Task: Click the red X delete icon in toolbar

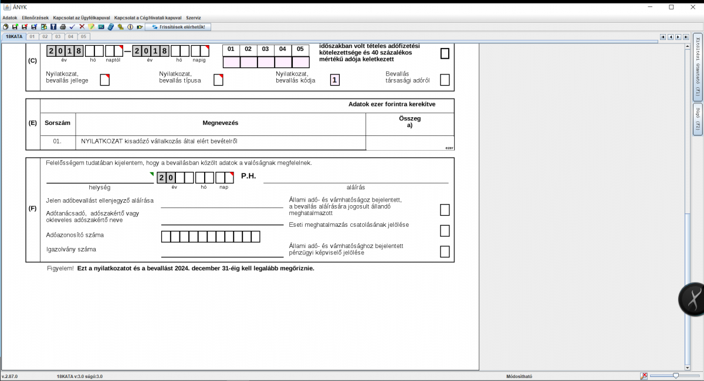Action: pos(82,27)
